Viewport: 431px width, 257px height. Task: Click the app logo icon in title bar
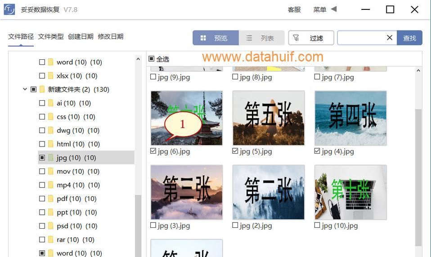(x=9, y=9)
